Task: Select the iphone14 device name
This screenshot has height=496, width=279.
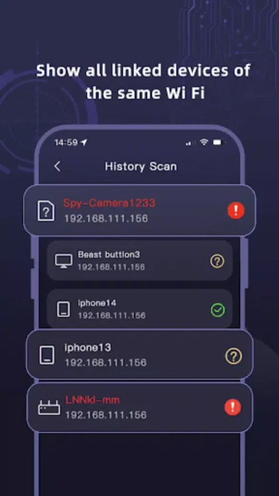Action: pyautogui.click(x=97, y=303)
